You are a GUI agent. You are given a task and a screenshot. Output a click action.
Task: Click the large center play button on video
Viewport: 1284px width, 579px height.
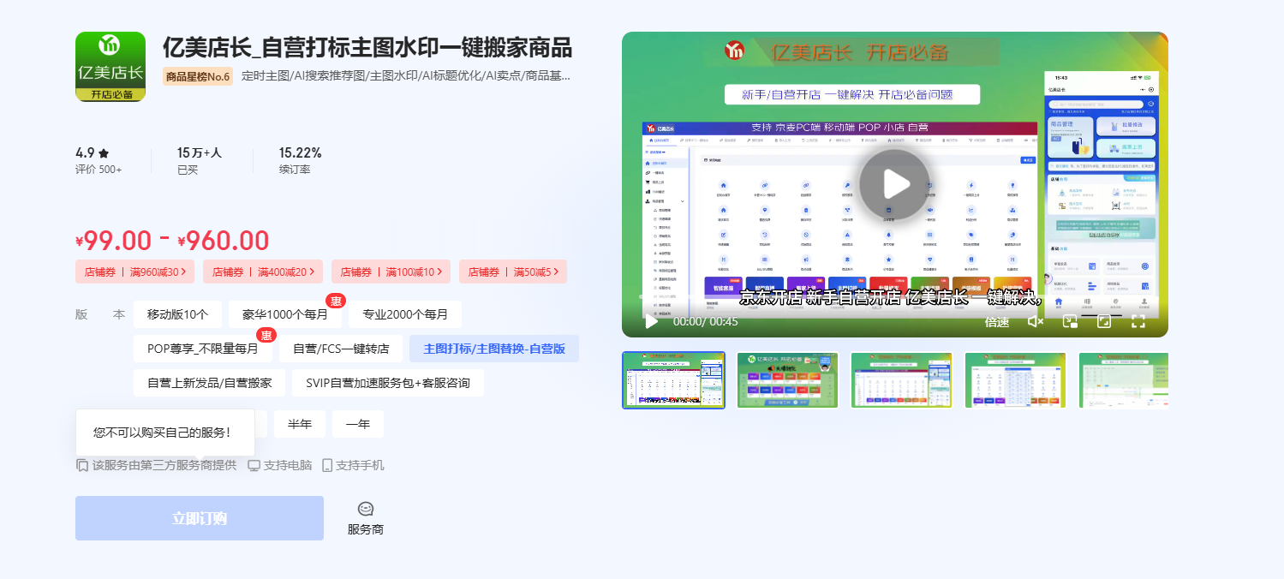[x=894, y=184]
